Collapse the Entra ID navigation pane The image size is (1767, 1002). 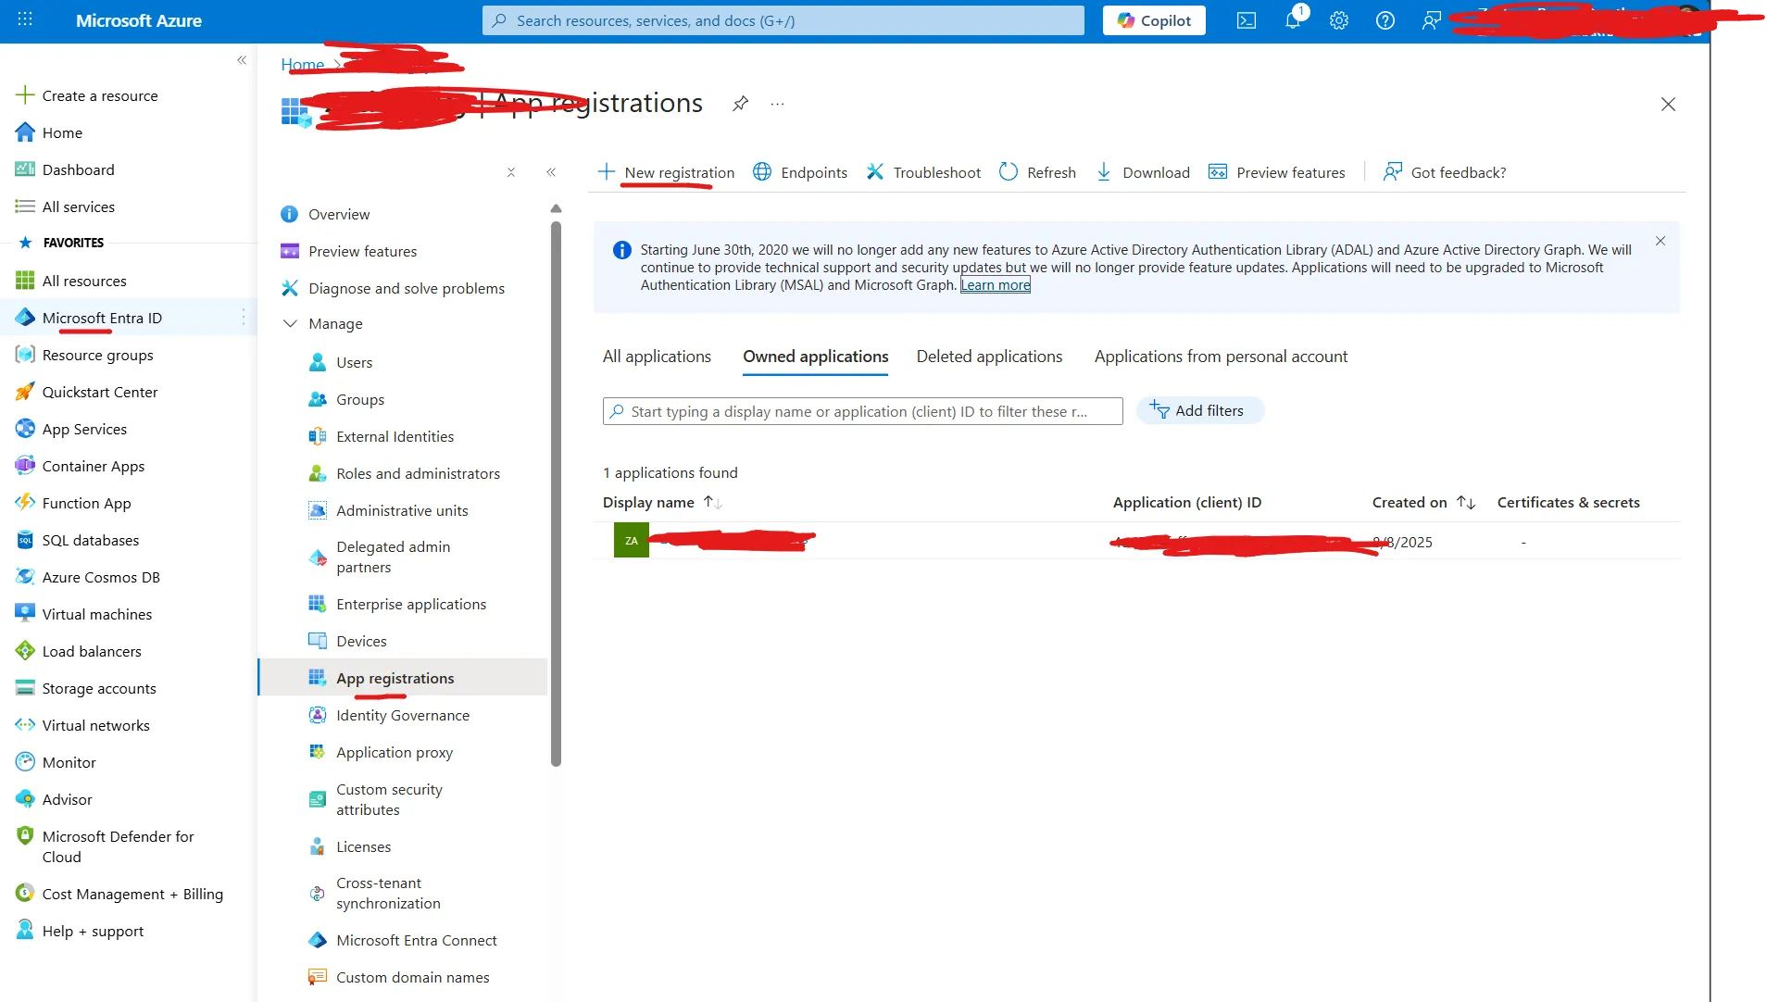(x=552, y=172)
